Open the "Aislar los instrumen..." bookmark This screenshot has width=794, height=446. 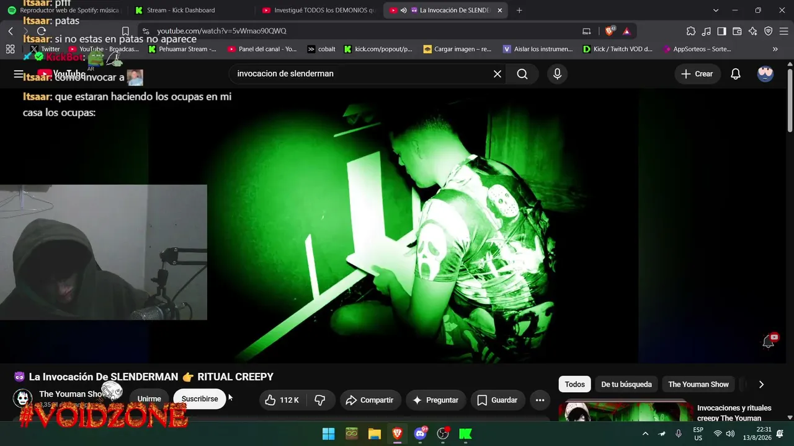(x=538, y=49)
